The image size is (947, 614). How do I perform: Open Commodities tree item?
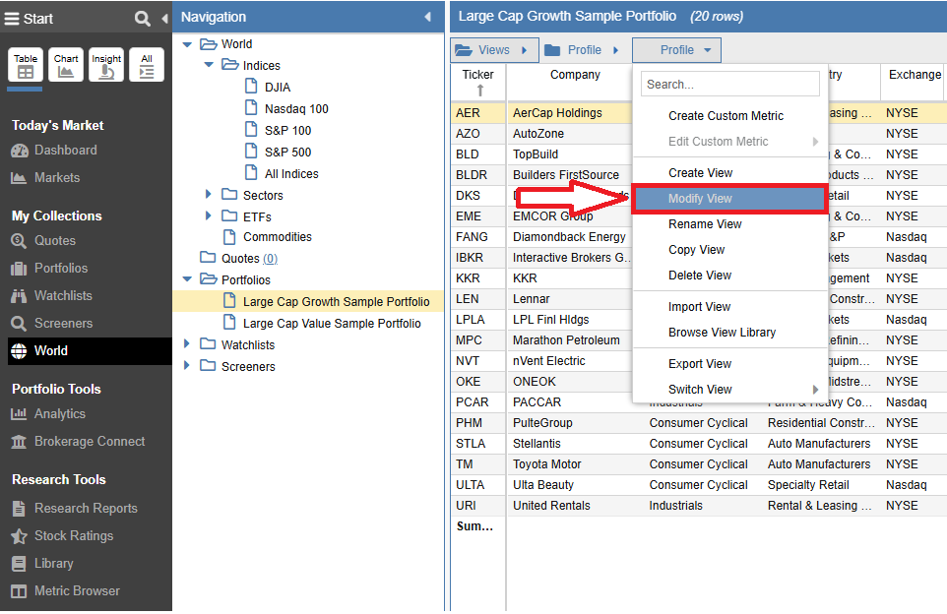pos(278,237)
